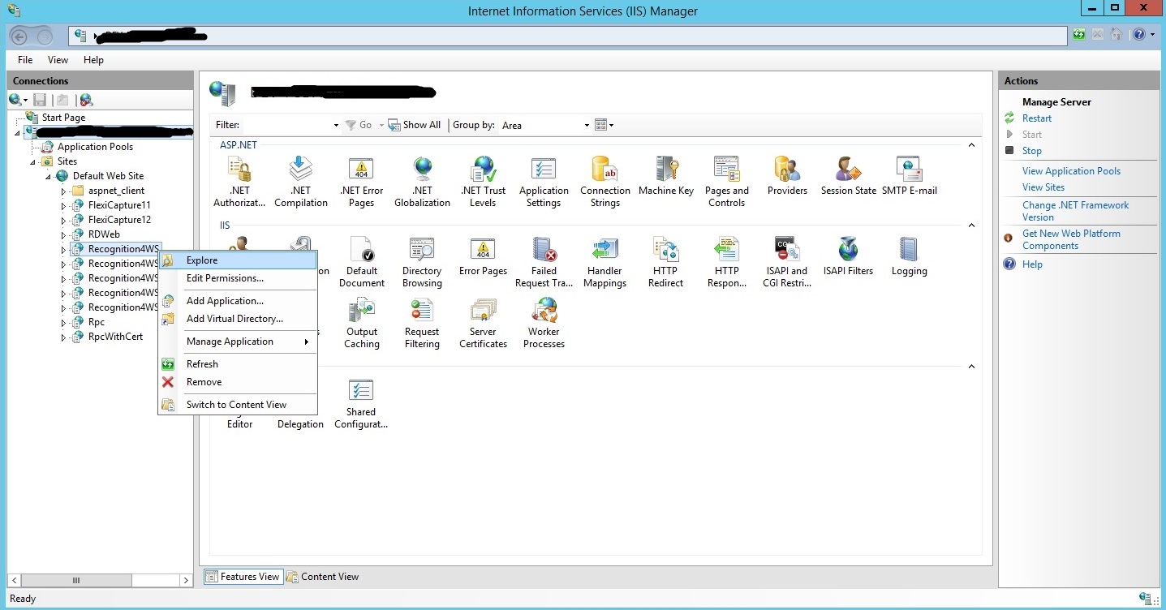
Task: Click View Application Pools link
Action: [1071, 171]
